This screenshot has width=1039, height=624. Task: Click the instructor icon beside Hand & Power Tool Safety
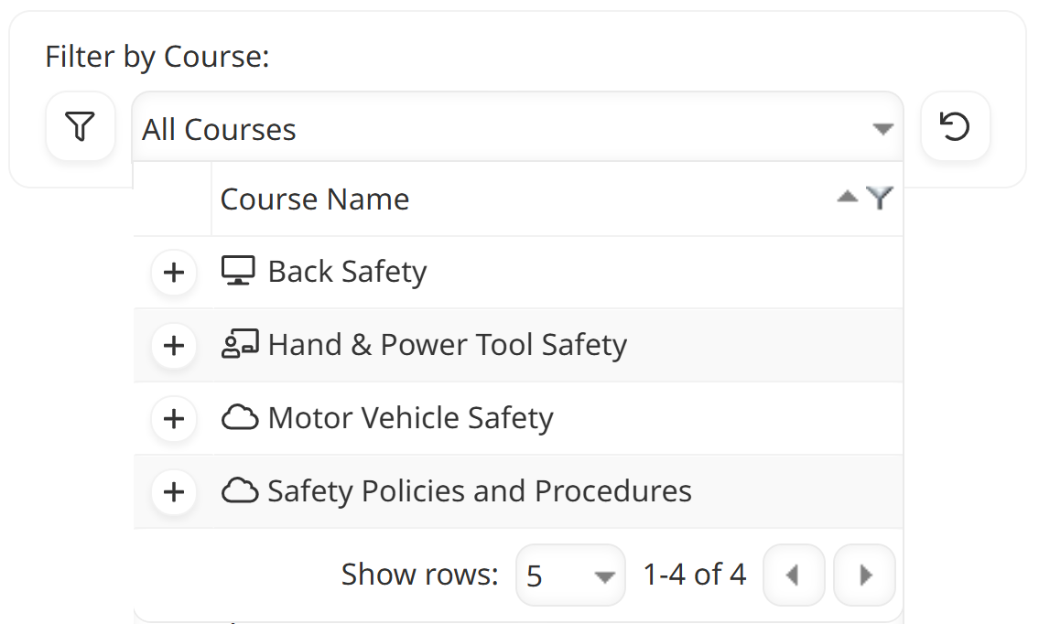[240, 345]
